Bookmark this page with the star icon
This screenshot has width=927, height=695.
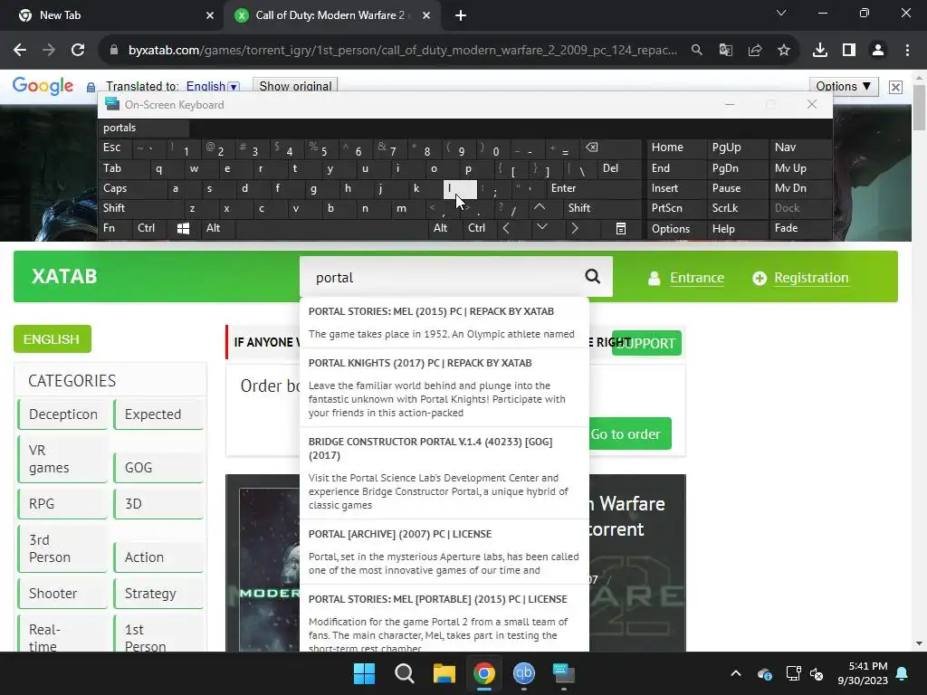784,51
